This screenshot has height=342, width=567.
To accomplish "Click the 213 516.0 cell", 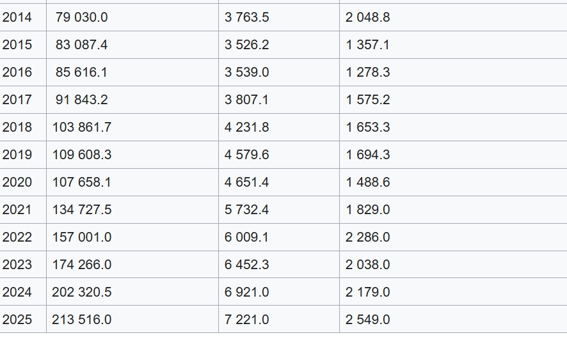I will (x=82, y=320).
